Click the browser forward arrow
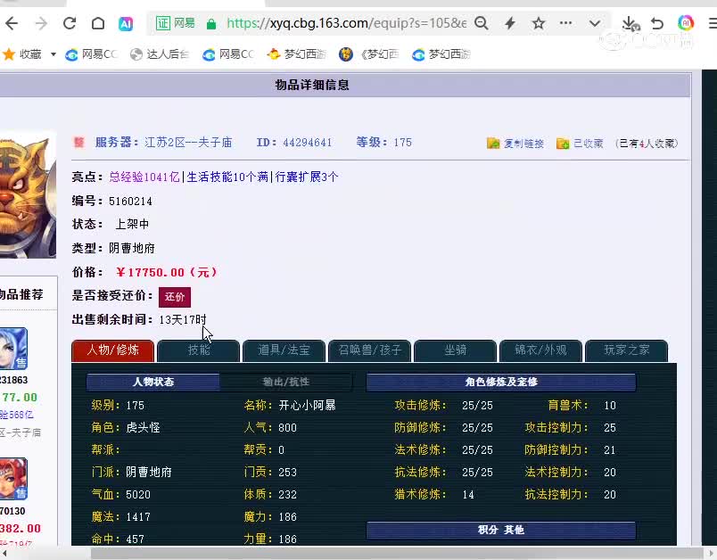The height and width of the screenshot is (560, 717). point(41,23)
